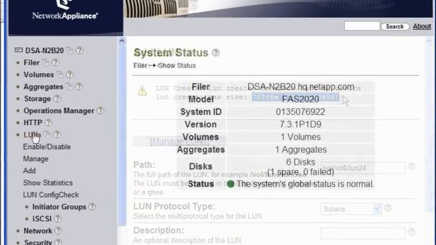Select Add under LUNs
436x245 pixels.
coord(29,171)
